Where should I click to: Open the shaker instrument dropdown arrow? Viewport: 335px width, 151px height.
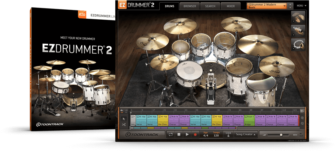click(293, 35)
